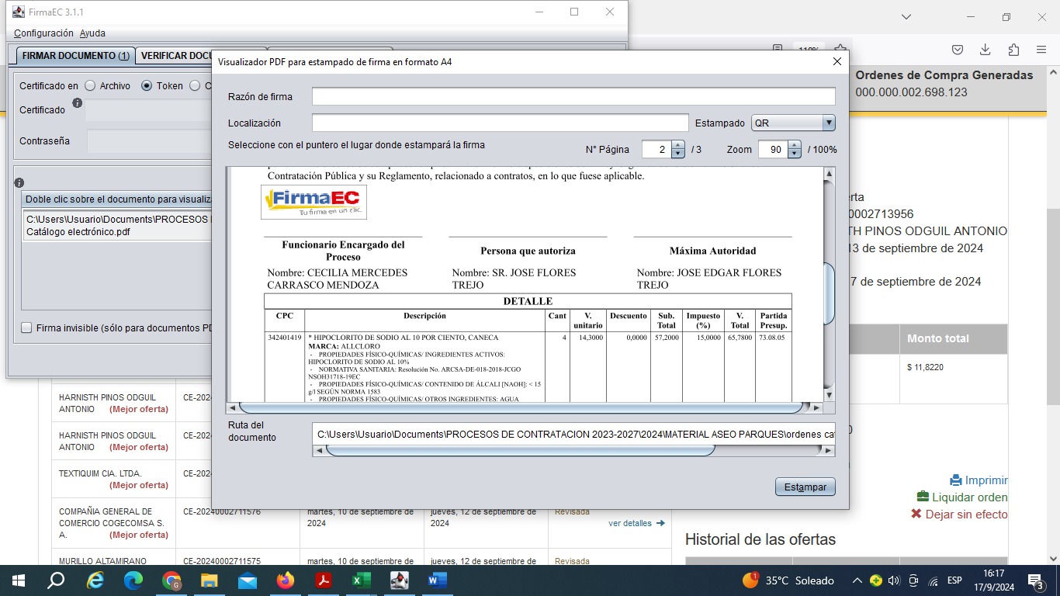This screenshot has width=1060, height=596.
Task: Open the Firefox downloads icon
Action: coord(985,50)
